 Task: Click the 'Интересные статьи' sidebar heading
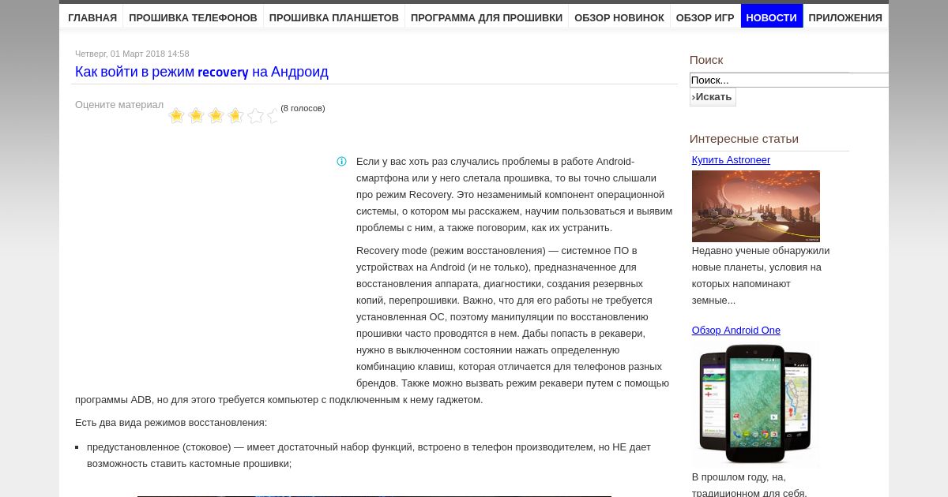[744, 139]
